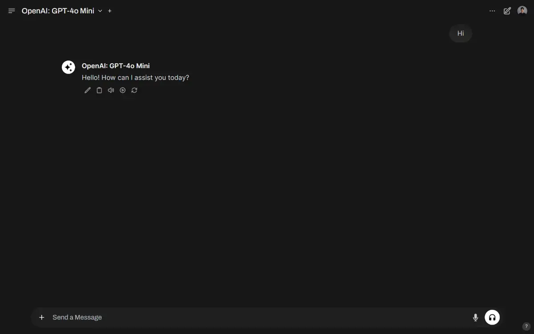Click the "Hi" user message bubble
Viewport: 534px width, 334px height.
[461, 33]
